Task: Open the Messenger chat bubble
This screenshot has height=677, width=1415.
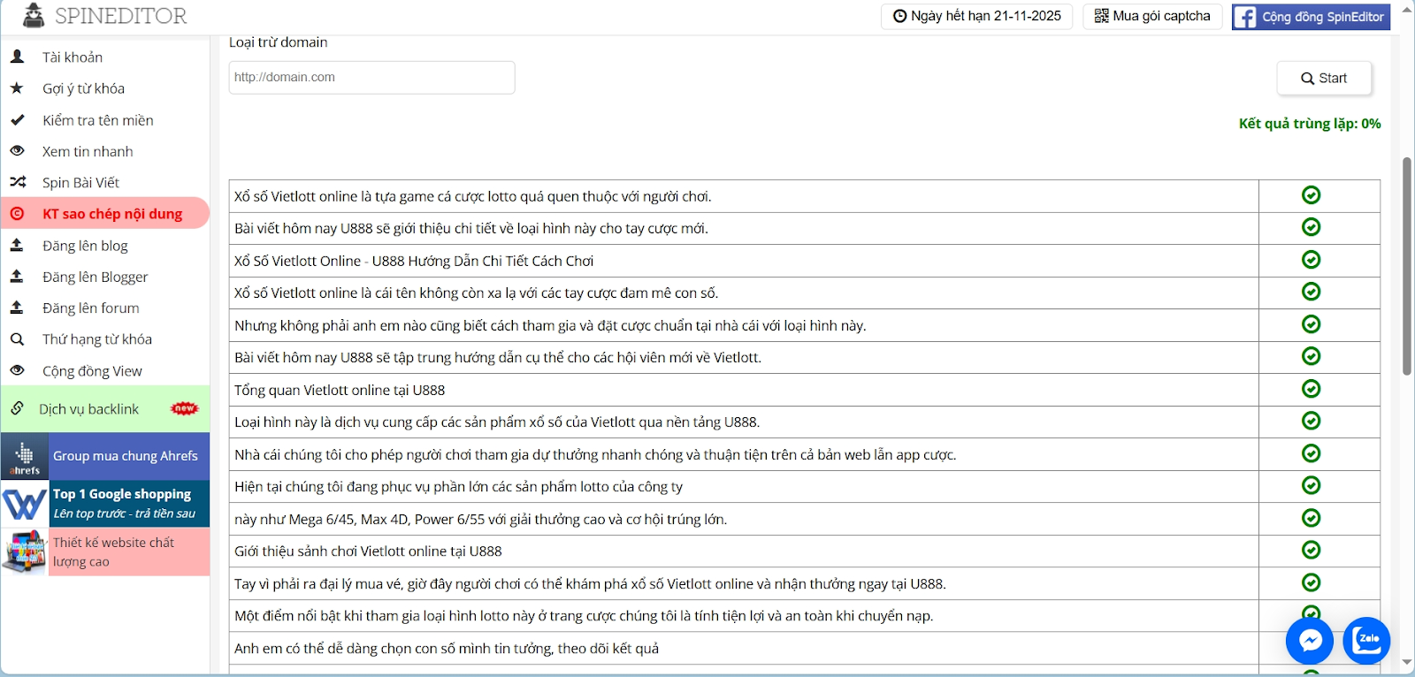Action: coord(1310,640)
